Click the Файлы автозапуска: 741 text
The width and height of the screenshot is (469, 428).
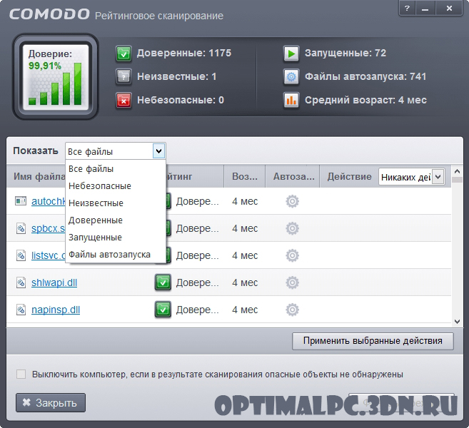click(x=365, y=76)
